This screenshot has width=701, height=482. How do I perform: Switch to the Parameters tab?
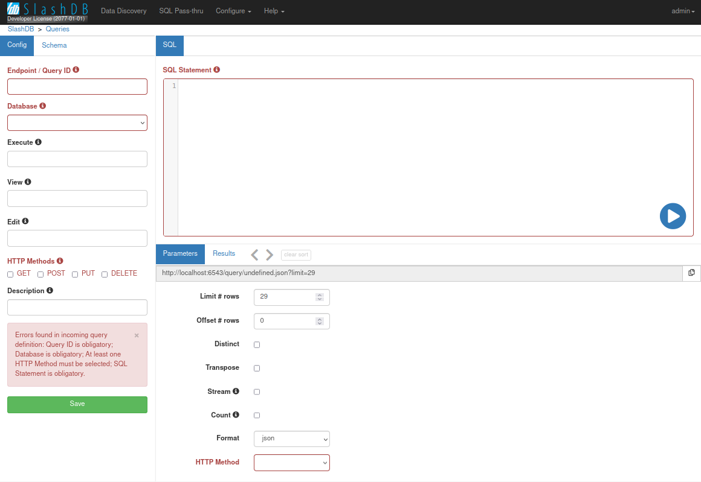[180, 253]
